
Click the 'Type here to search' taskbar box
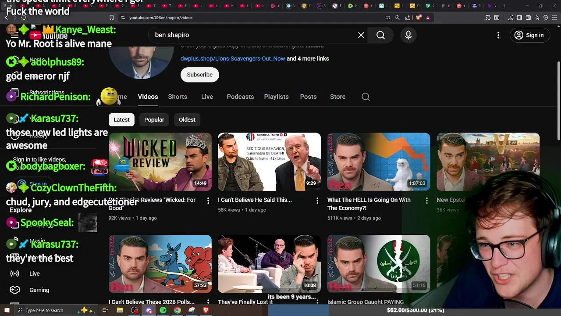[56, 310]
